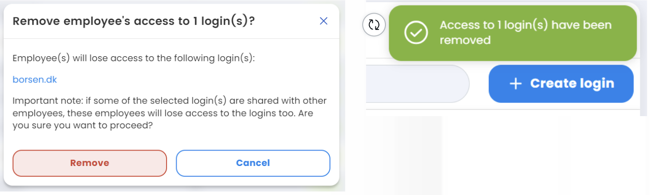The width and height of the screenshot is (650, 195).
Task: Click the word 'removed' in the toast
Action: (465, 40)
